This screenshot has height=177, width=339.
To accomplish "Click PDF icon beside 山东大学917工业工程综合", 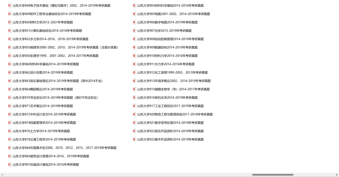I will click(x=134, y=106).
